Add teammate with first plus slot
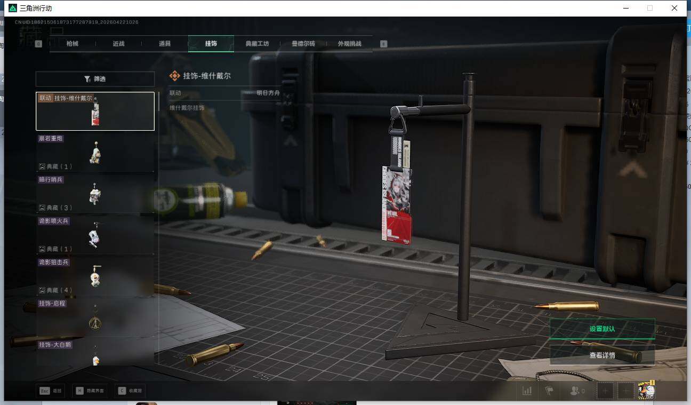This screenshot has width=691, height=405. coord(605,391)
